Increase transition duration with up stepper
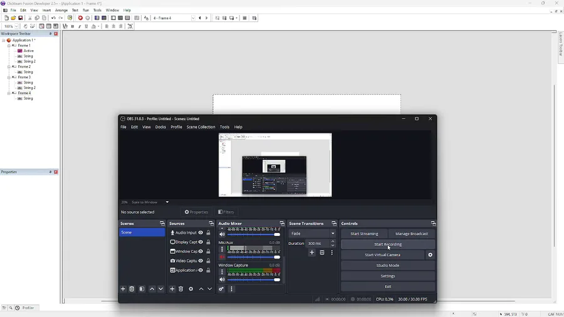 333,242
